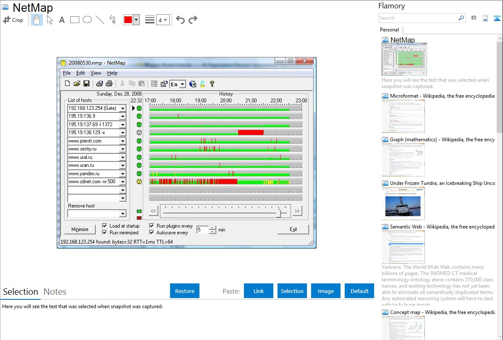Expand the 195.19.136.9 host dropdown
The width and height of the screenshot is (503, 340).
123,116
